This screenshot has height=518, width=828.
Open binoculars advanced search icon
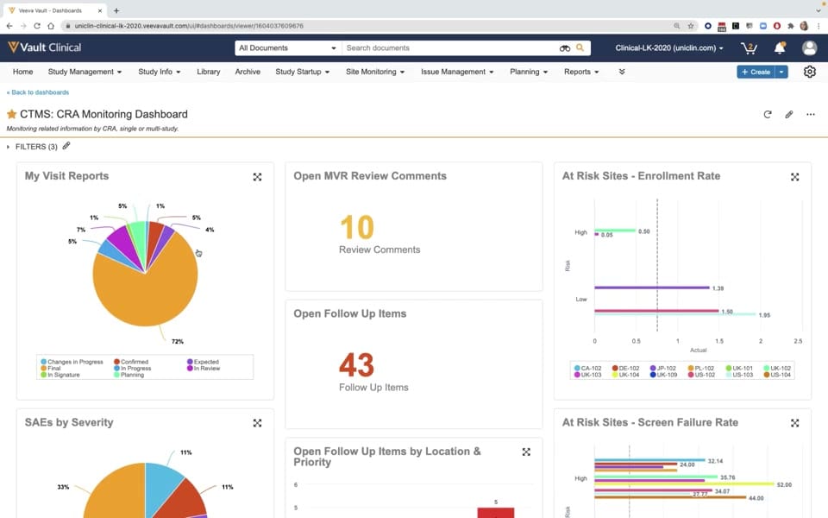(564, 48)
